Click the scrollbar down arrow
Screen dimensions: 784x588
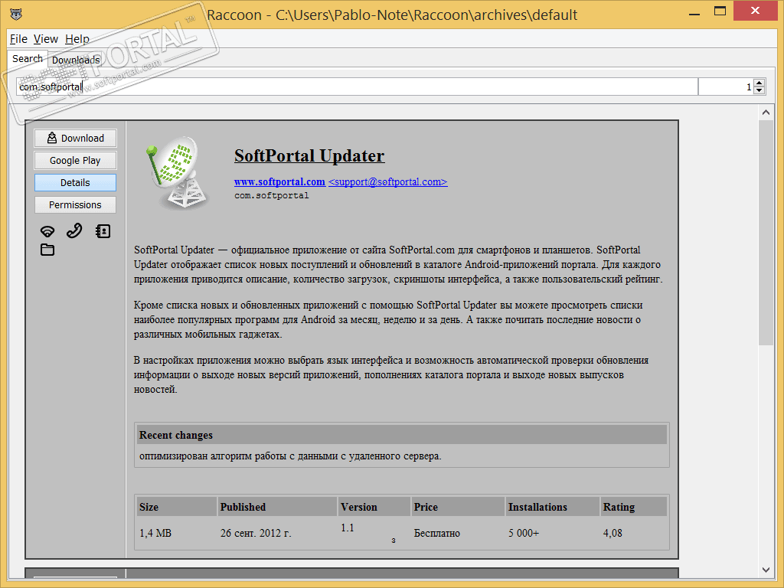coord(766,570)
